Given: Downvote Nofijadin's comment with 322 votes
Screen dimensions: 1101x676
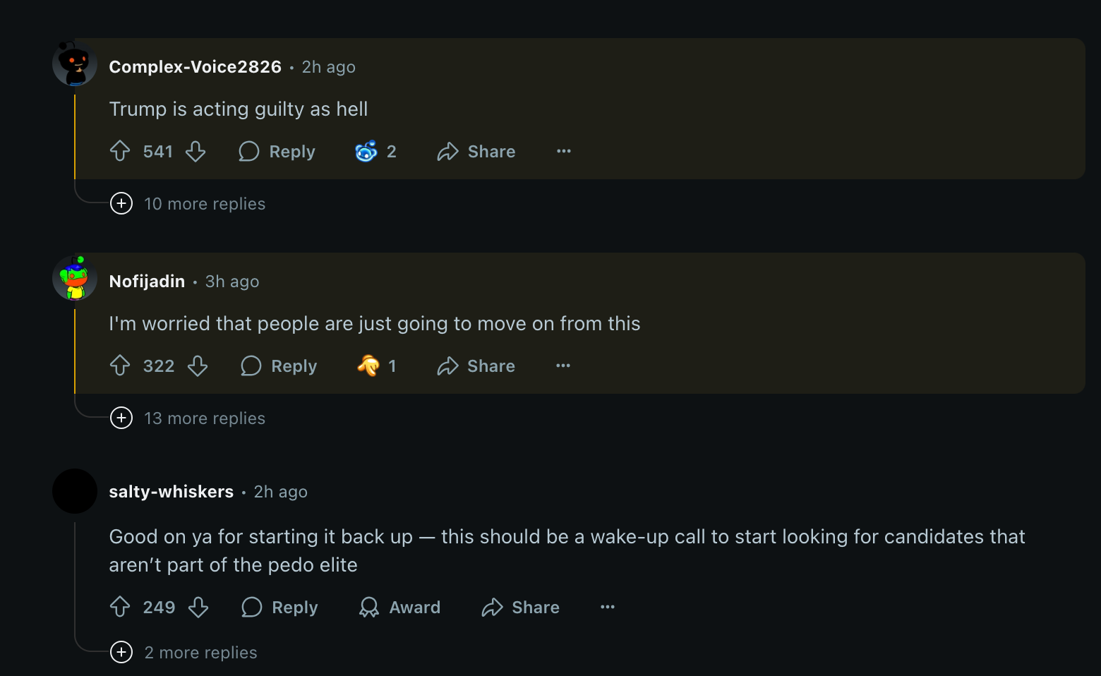Looking at the screenshot, I should (x=198, y=366).
